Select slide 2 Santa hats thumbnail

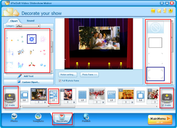(x=68, y=94)
